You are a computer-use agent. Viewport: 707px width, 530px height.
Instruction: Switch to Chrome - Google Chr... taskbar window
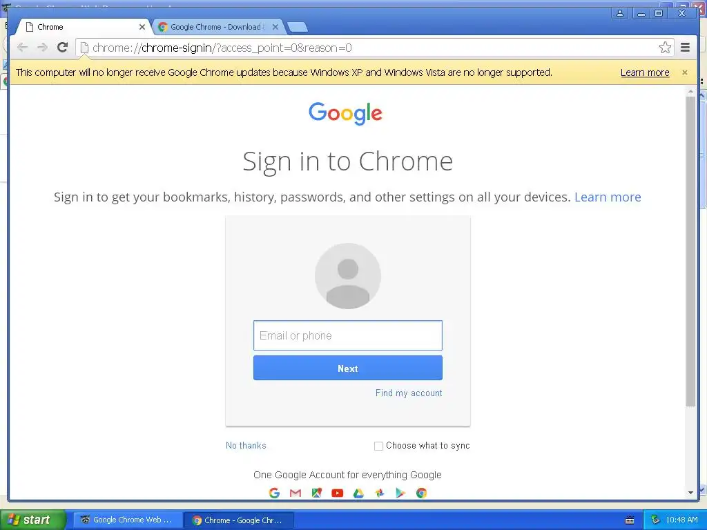click(239, 520)
